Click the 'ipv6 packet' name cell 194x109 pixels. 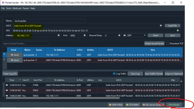point(29,60)
